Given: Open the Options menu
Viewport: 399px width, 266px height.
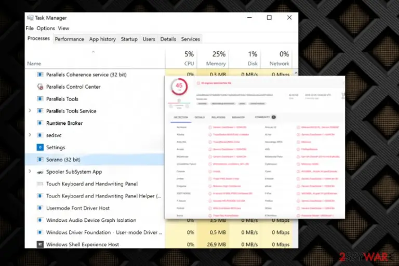Looking at the screenshot, I should (46, 28).
